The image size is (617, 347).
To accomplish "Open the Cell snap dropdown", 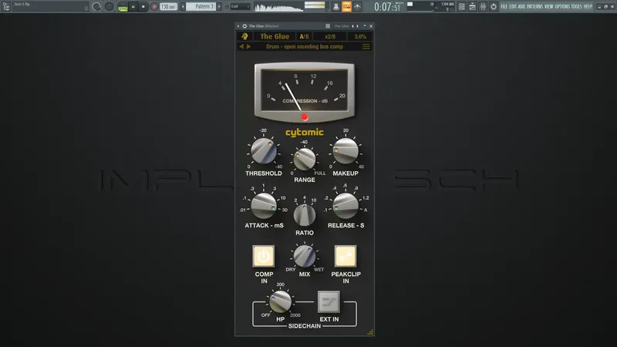I will (240, 7).
